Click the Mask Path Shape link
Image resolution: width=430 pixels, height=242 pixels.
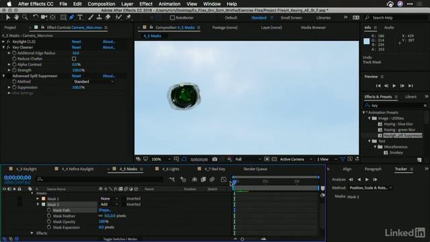tap(105, 210)
